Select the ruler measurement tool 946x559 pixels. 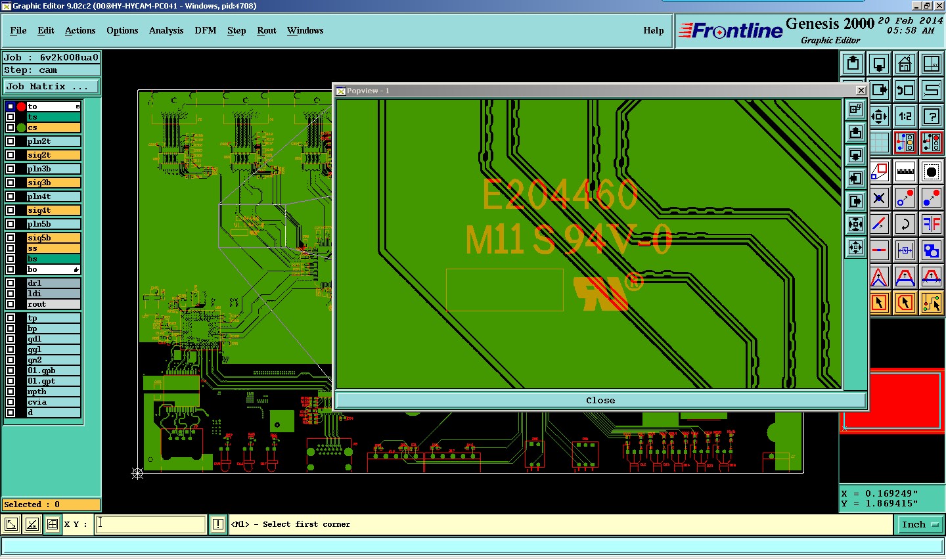(x=905, y=172)
